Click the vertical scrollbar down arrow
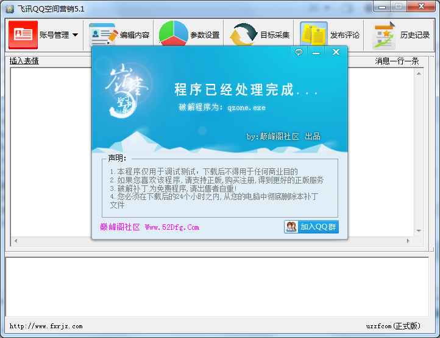440x338 pixels. pos(419,231)
